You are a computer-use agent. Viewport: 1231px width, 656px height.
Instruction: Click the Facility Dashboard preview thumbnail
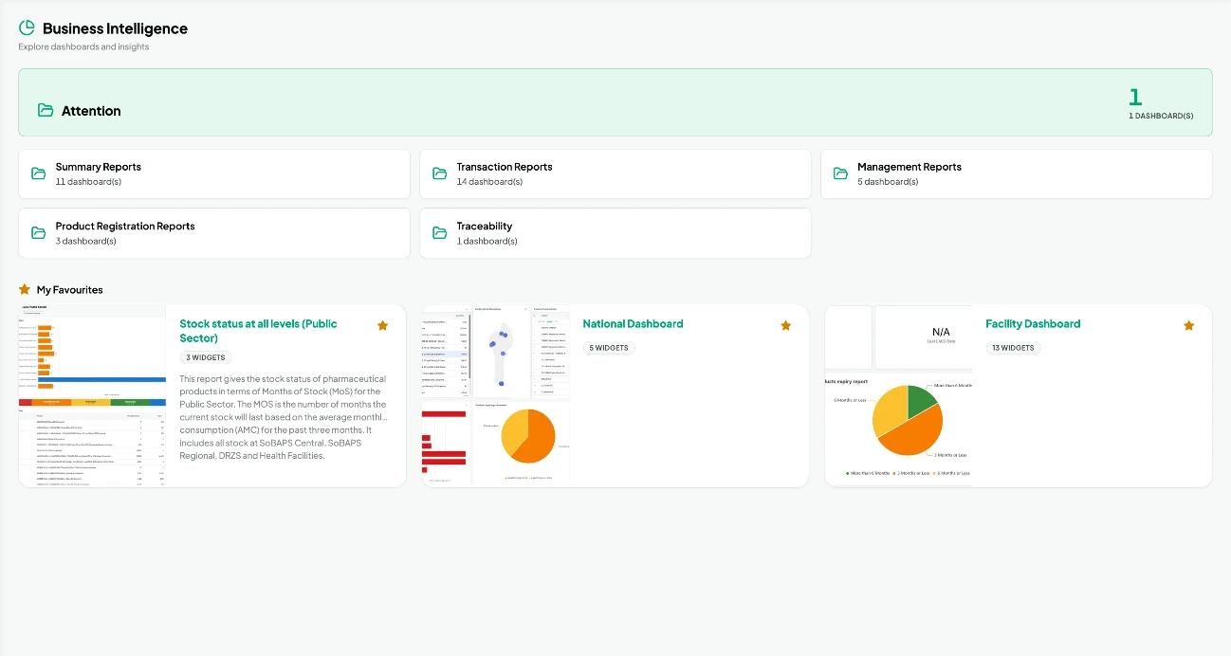pyautogui.click(x=898, y=396)
